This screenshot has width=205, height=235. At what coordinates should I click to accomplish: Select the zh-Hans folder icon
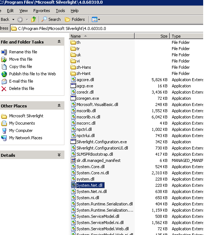(73, 67)
